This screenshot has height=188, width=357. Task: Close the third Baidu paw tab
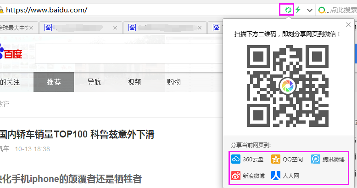(200, 28)
